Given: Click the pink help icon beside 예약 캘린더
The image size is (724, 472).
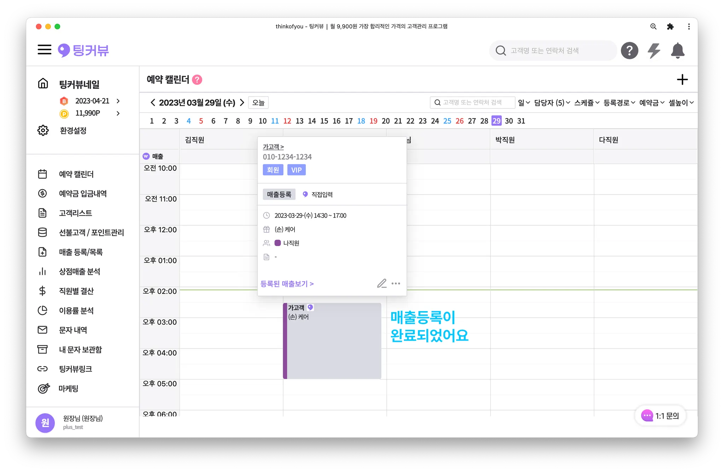Looking at the screenshot, I should coord(197,80).
